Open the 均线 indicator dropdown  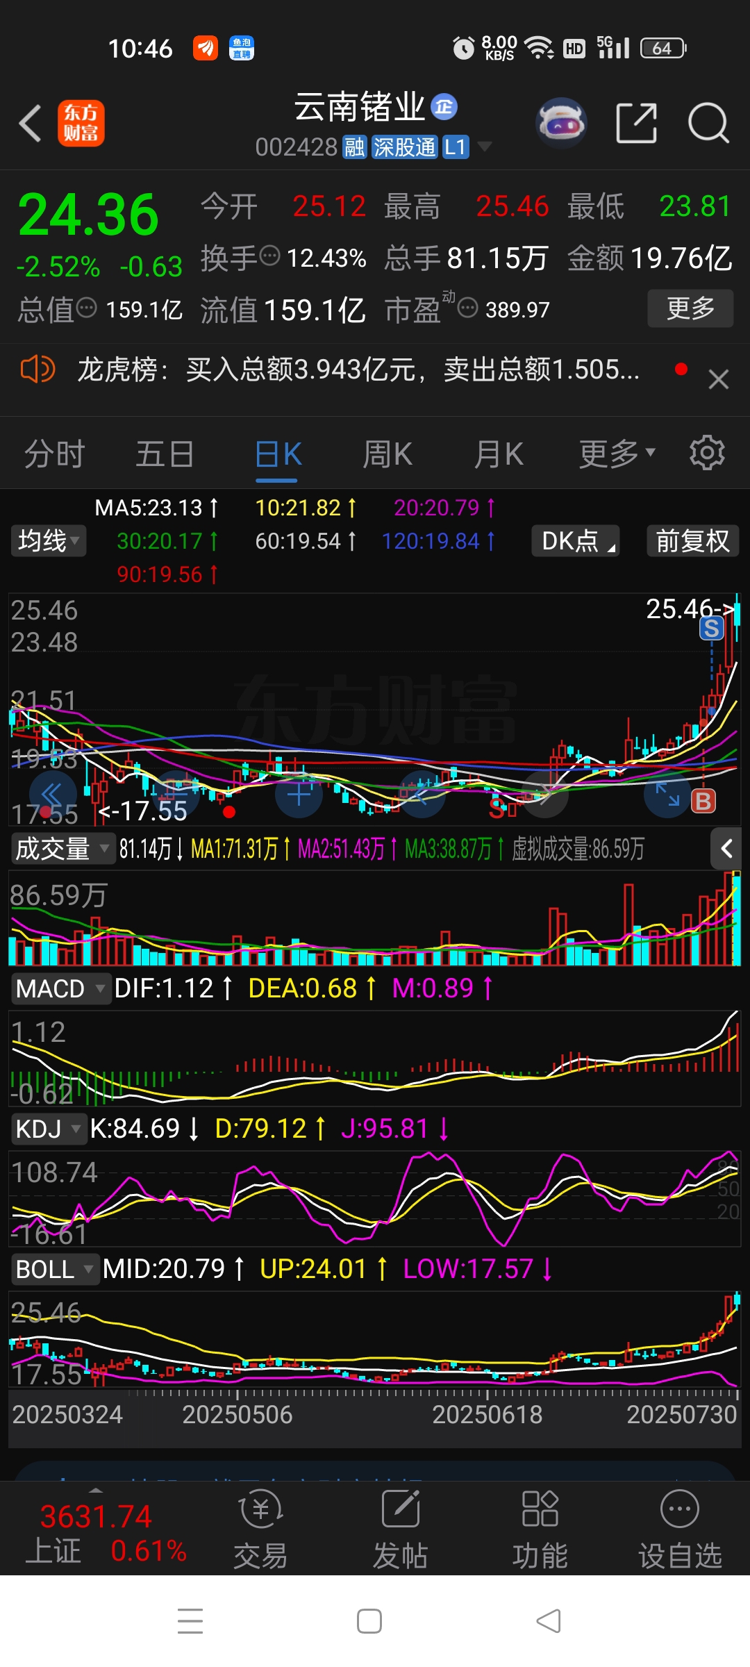pyautogui.click(x=49, y=540)
